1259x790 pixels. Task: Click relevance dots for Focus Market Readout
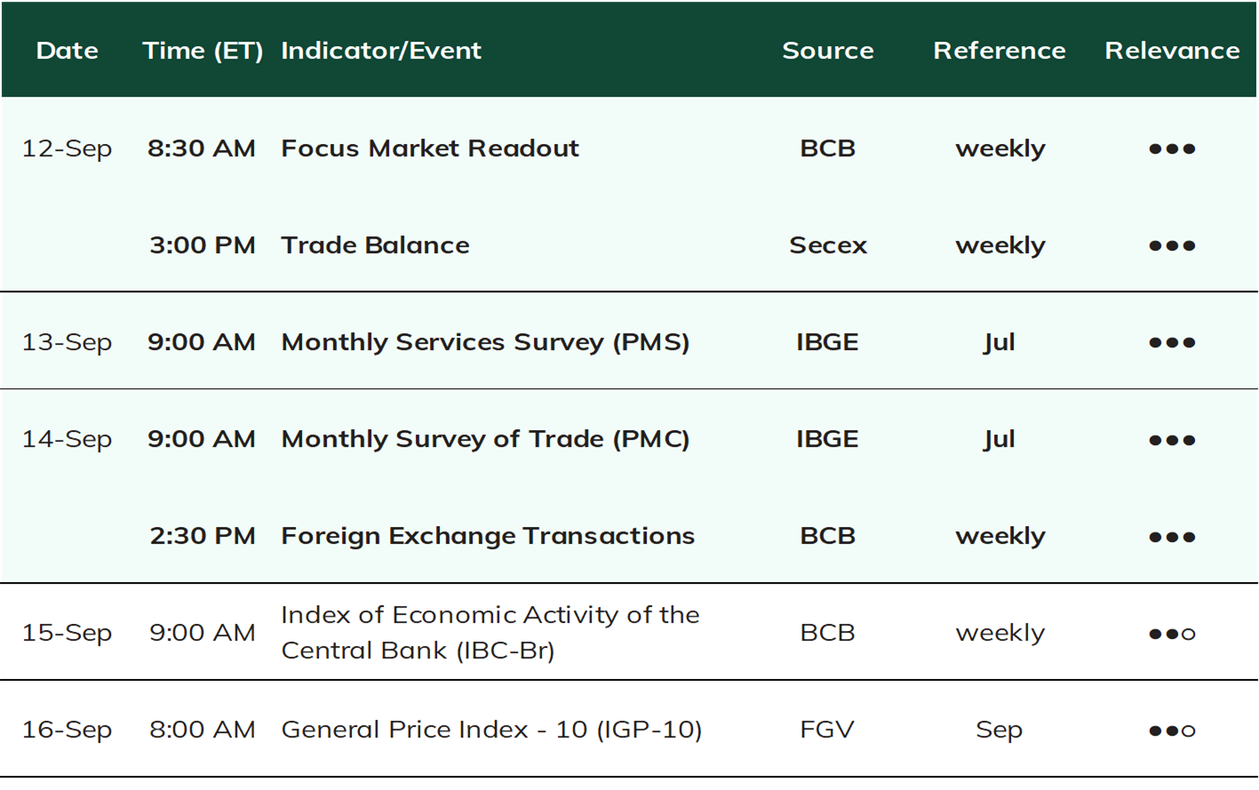1172,148
